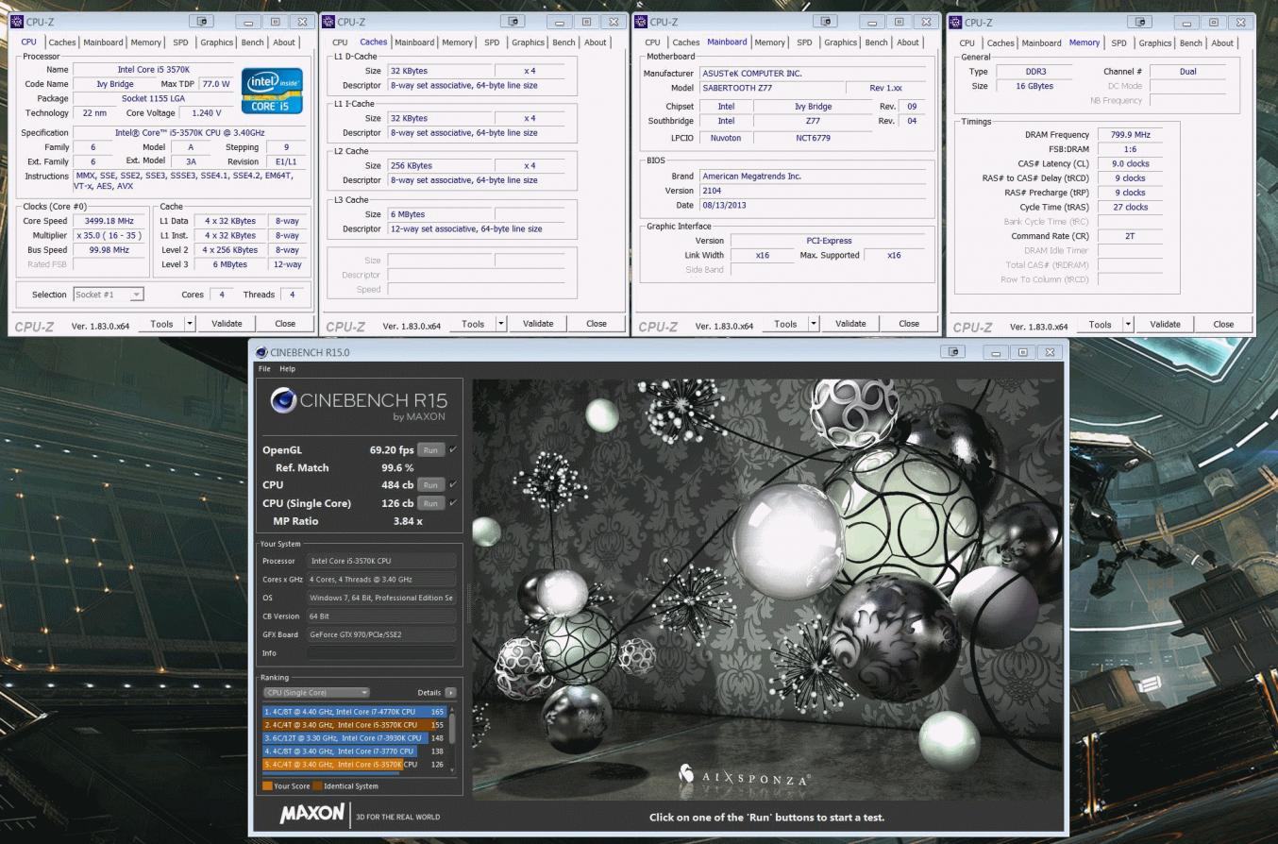Toggle the CPU (Single Core) test checkmark
Screen dimensions: 1278x844
point(453,502)
